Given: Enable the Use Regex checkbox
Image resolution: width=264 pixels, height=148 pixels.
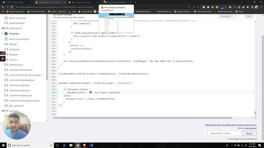Looking at the screenshot, I should pos(228,139).
